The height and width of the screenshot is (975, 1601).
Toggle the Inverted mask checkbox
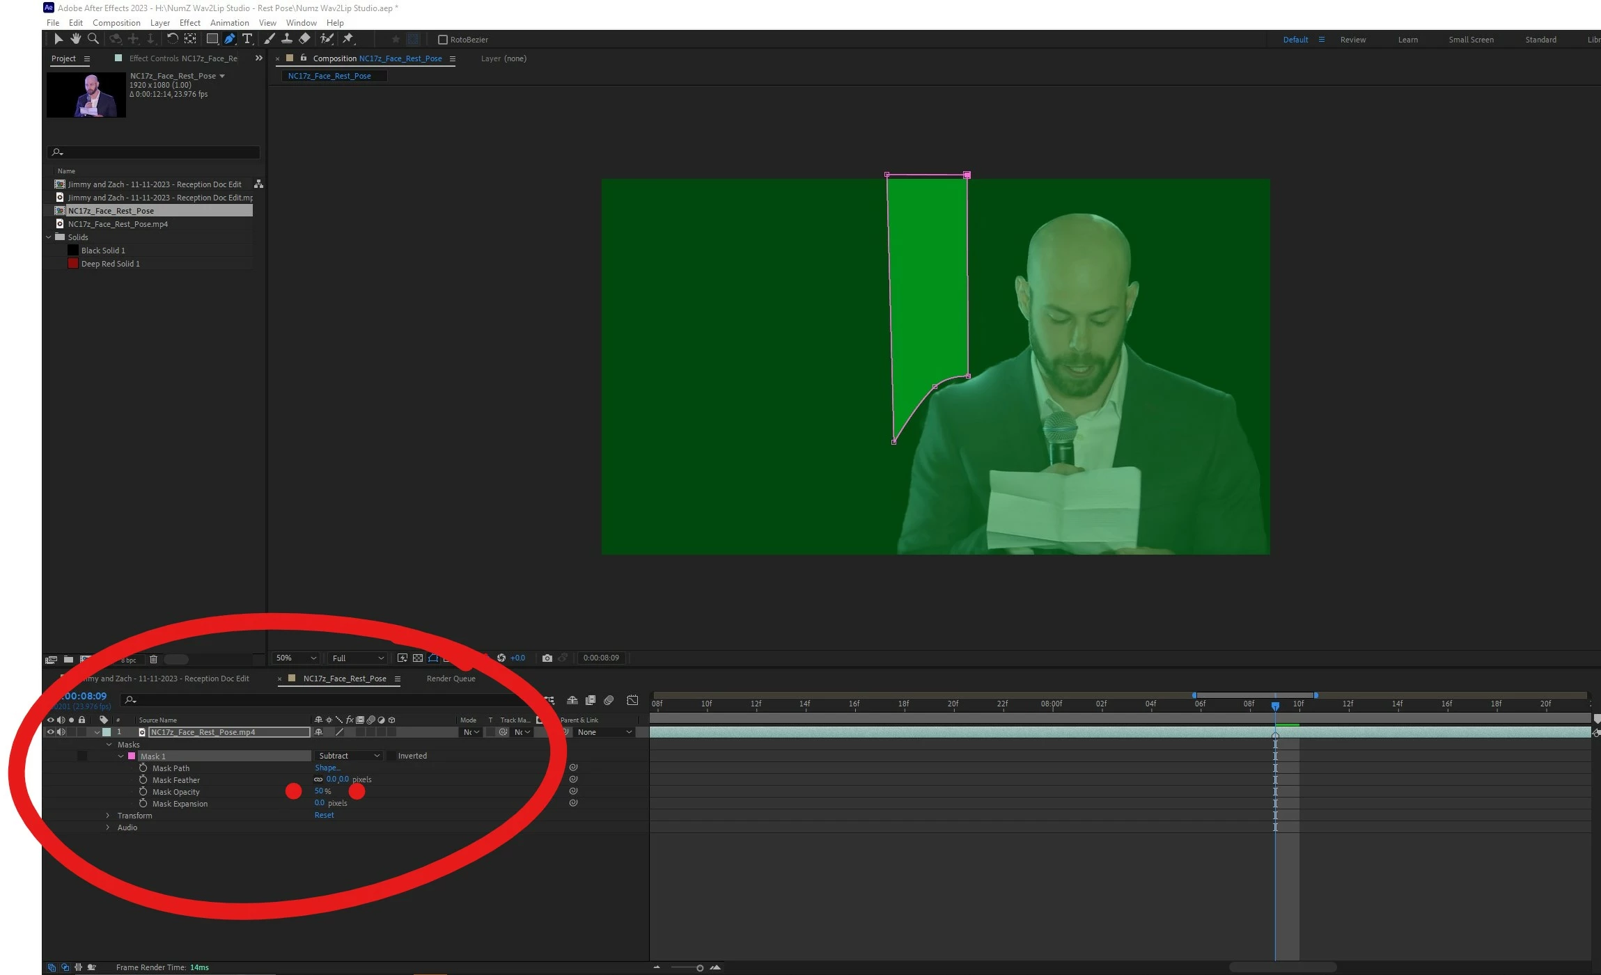[391, 756]
